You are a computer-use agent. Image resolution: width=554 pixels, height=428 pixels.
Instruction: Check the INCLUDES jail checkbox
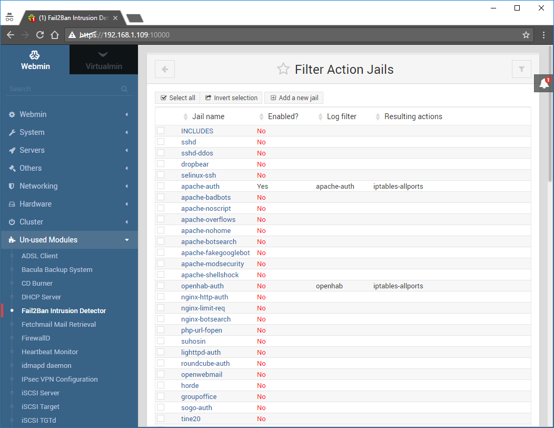click(161, 131)
